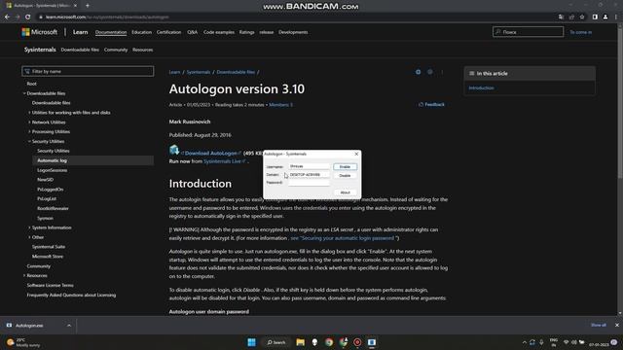The height and width of the screenshot is (350, 623).
Task: Click the site search box
Action: [x=528, y=32]
